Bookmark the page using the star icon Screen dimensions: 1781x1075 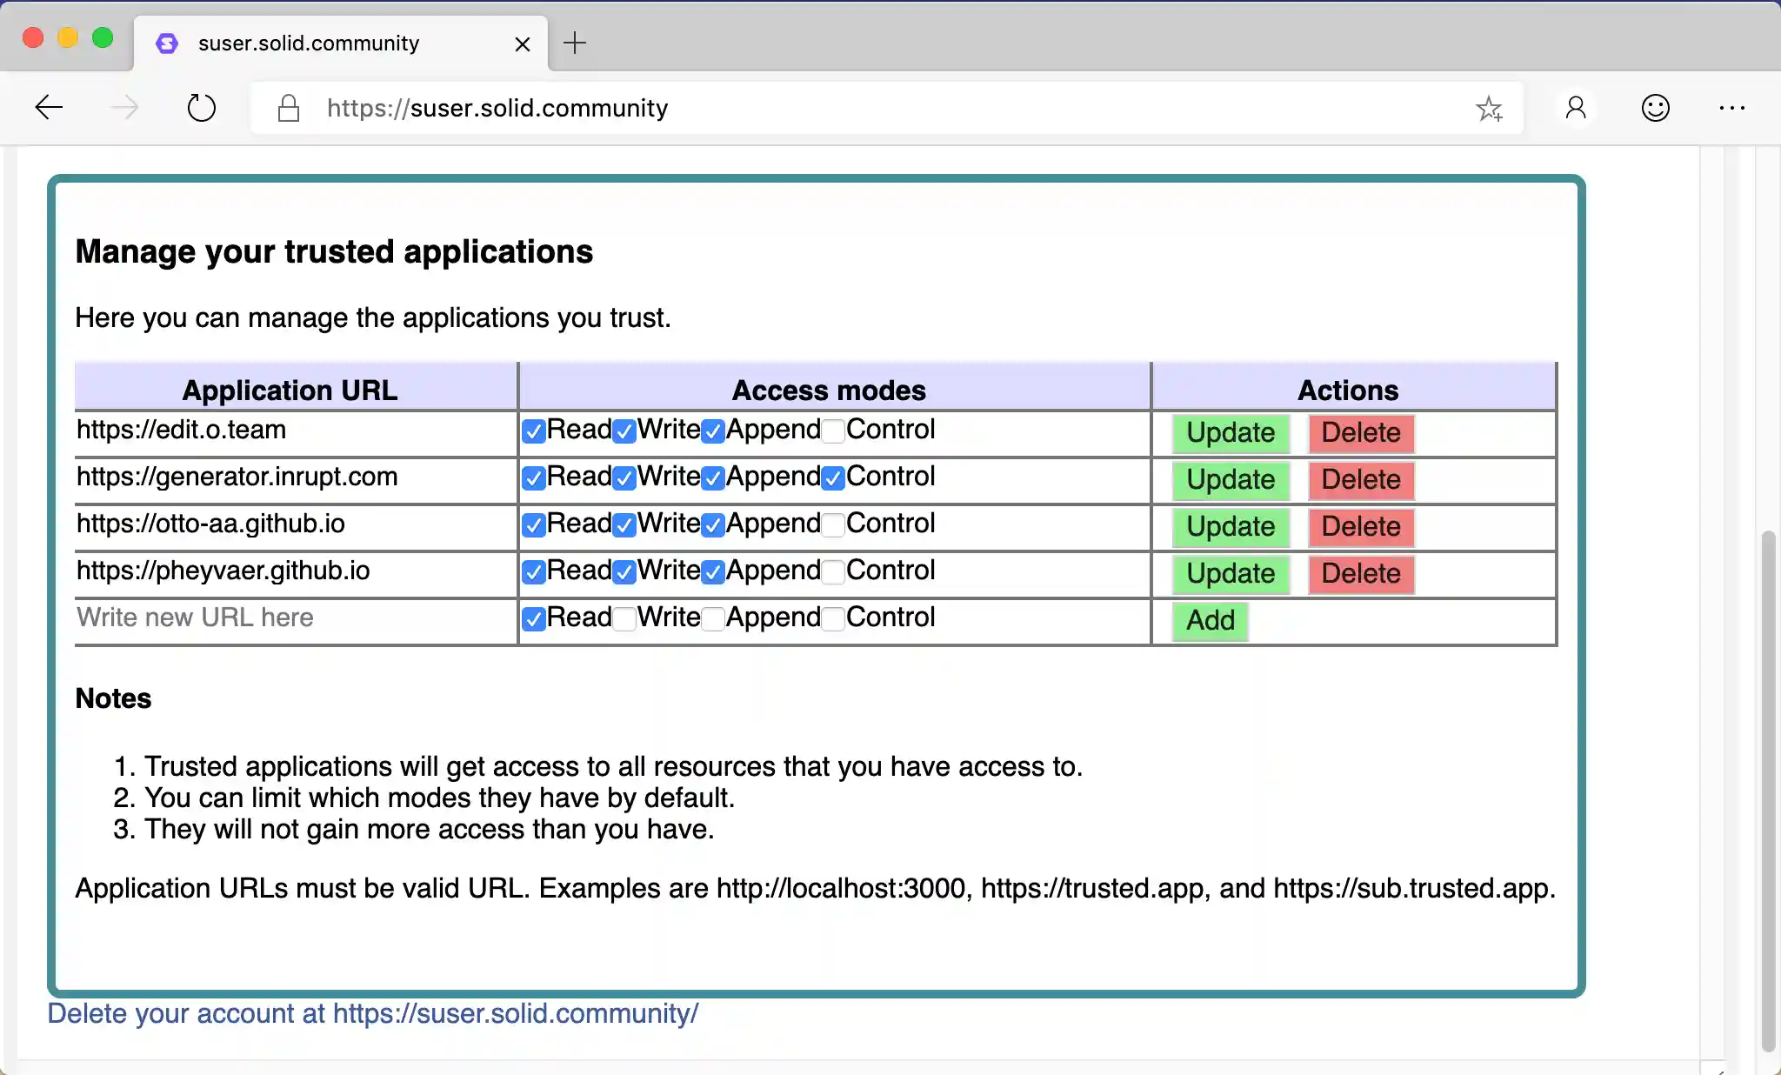point(1490,107)
